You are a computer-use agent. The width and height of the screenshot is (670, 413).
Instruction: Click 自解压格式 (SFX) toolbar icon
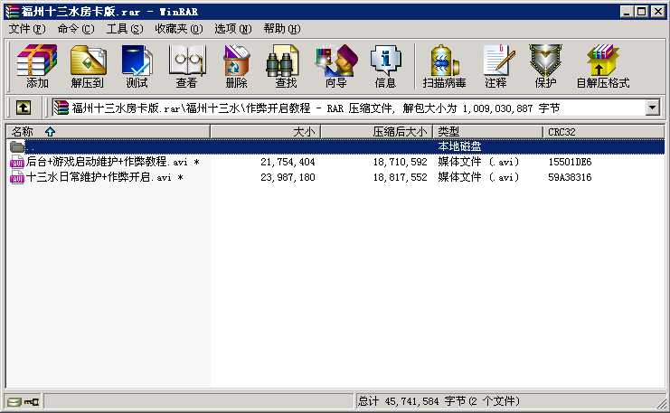(x=603, y=66)
